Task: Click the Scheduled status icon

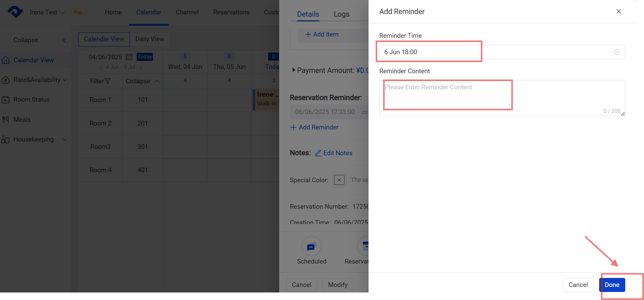Action: point(311,247)
